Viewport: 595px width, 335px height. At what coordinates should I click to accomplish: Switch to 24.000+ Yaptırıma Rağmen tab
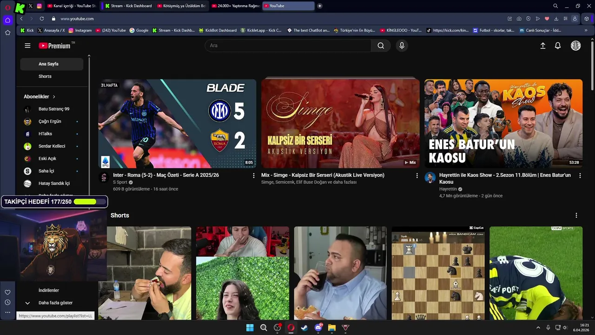pyautogui.click(x=236, y=6)
